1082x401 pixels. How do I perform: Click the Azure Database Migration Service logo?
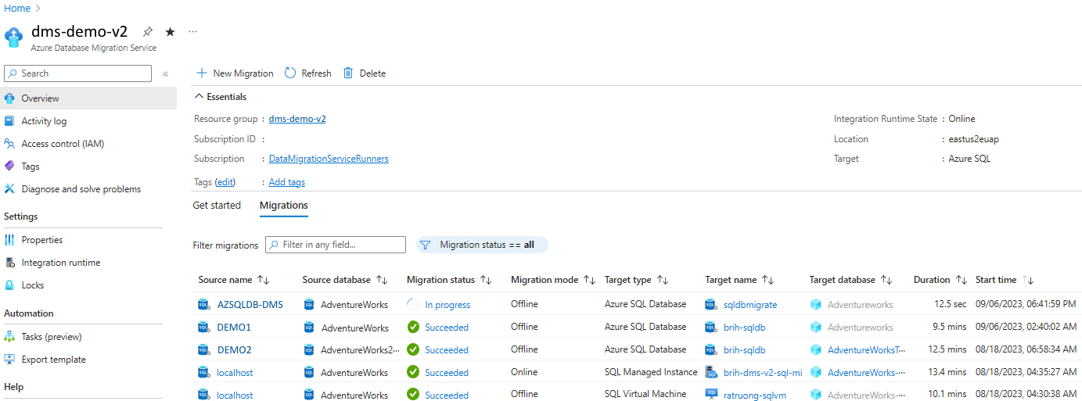coord(14,38)
